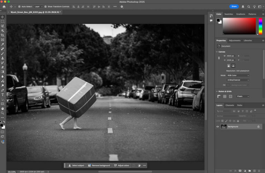
Task: Select the Eyedropper tool
Action: pyautogui.click(x=2, y=44)
